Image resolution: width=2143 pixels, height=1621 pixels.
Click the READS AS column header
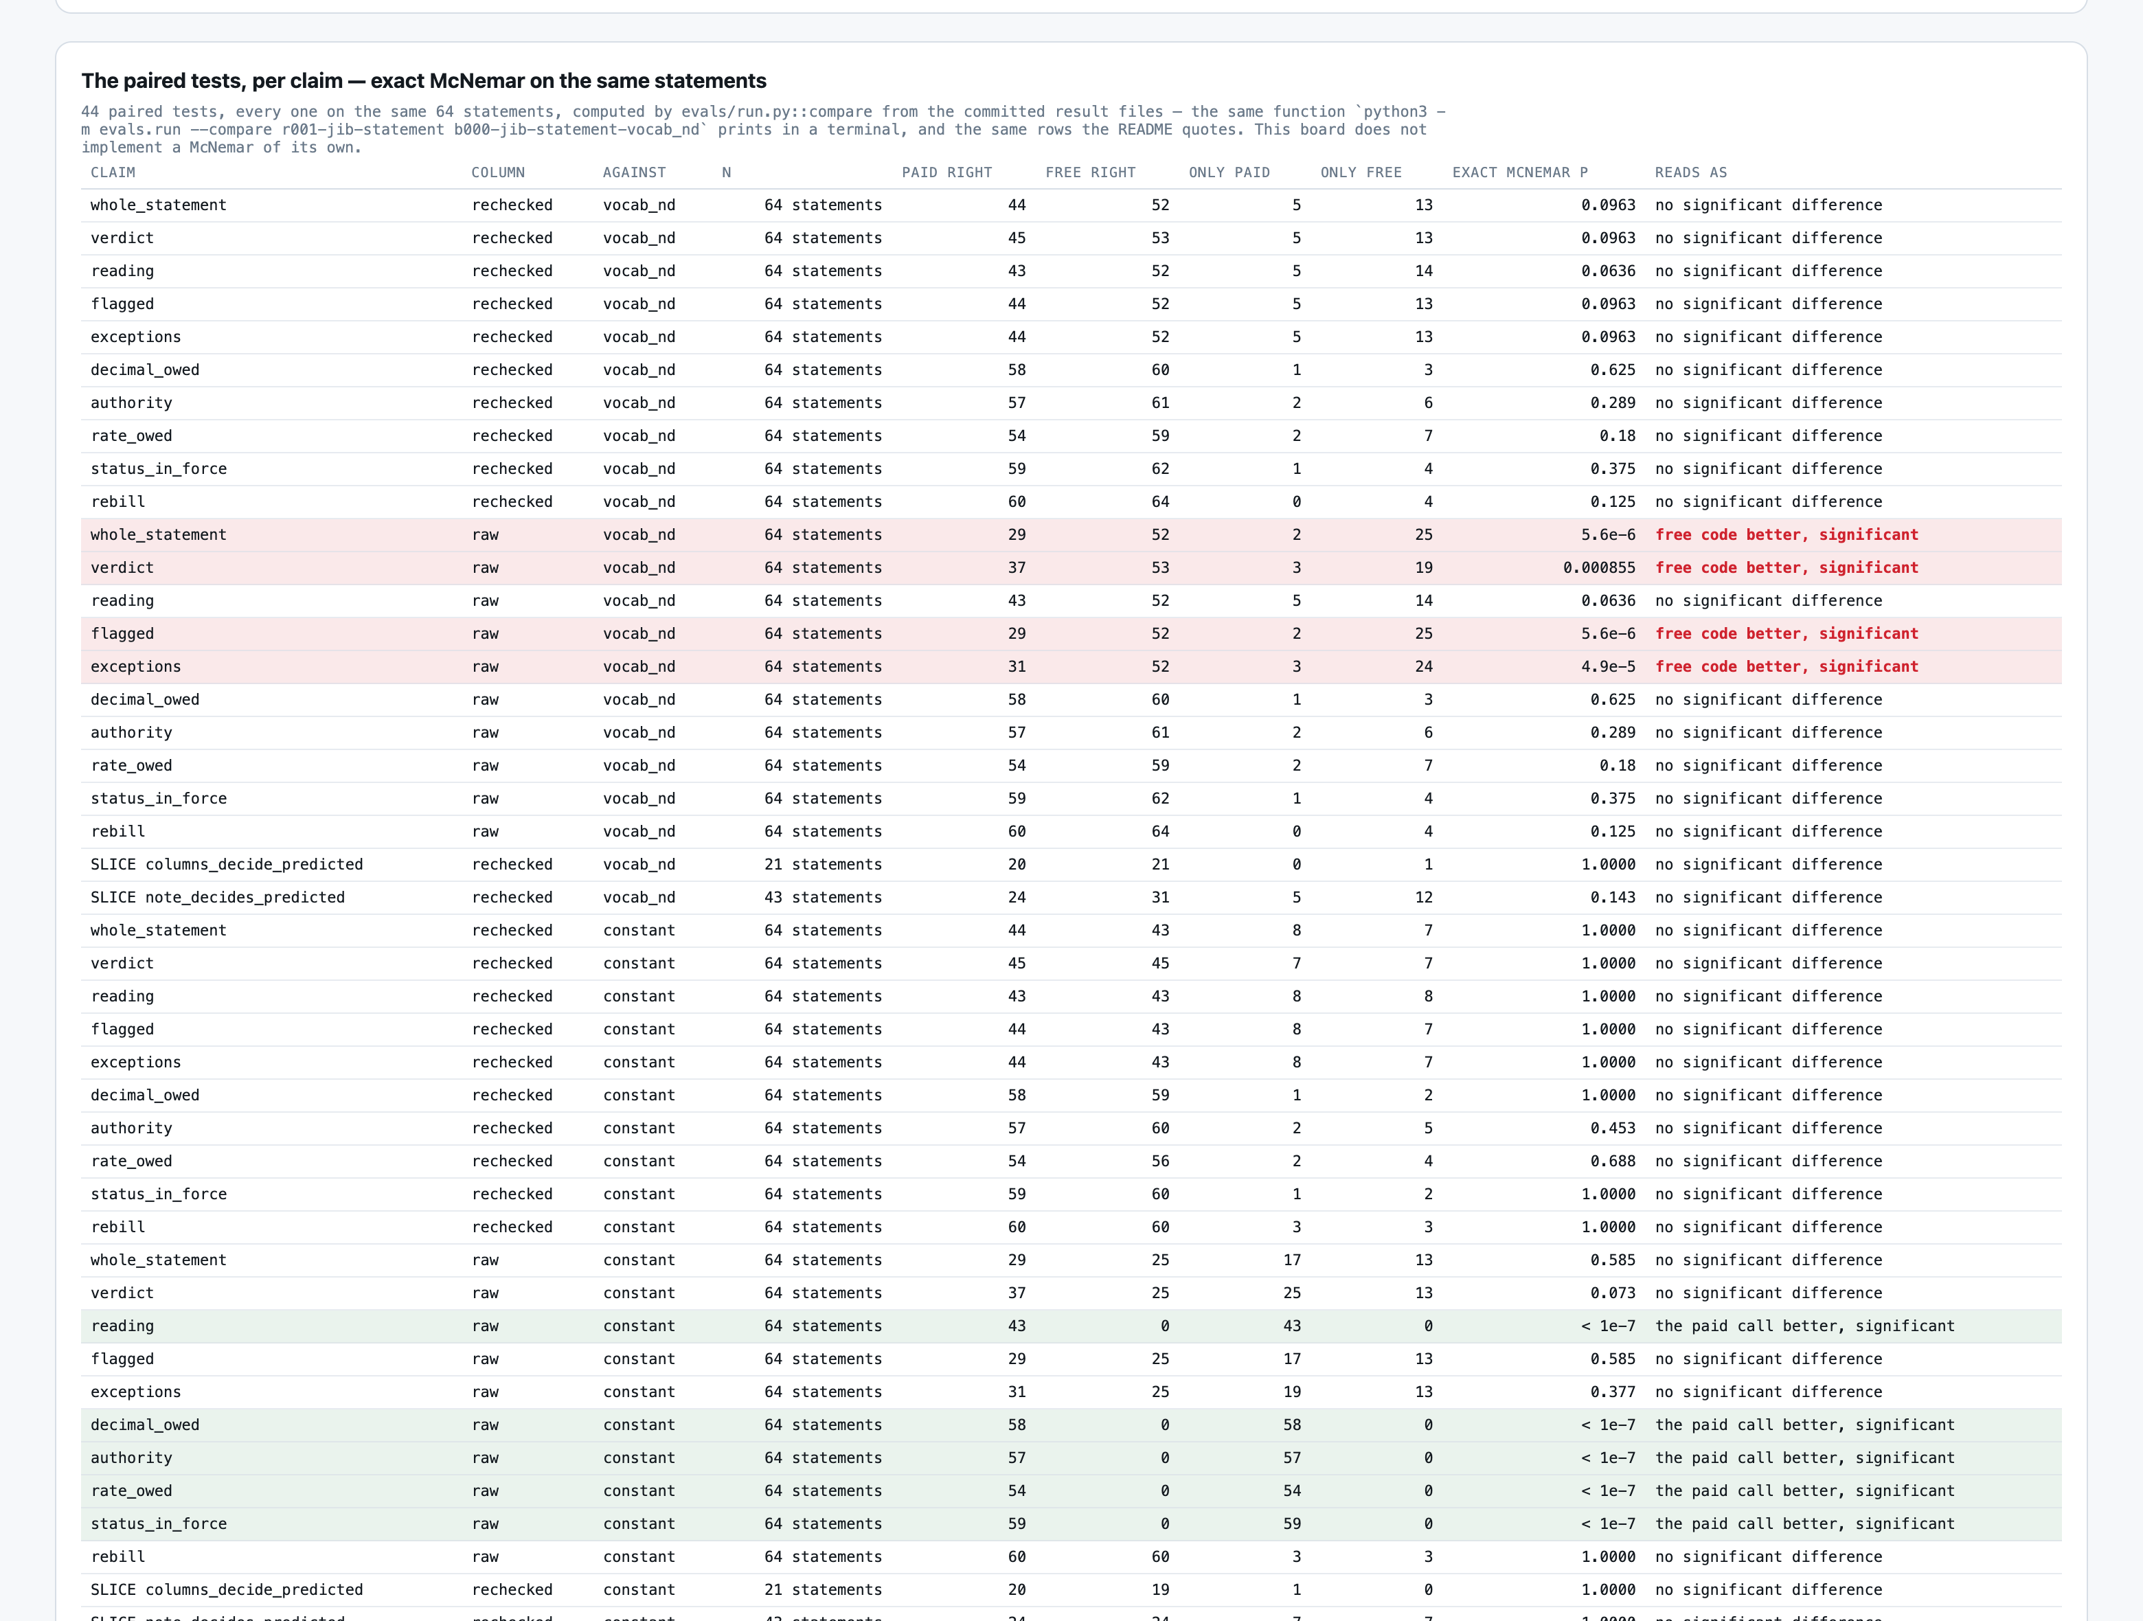tap(1690, 172)
